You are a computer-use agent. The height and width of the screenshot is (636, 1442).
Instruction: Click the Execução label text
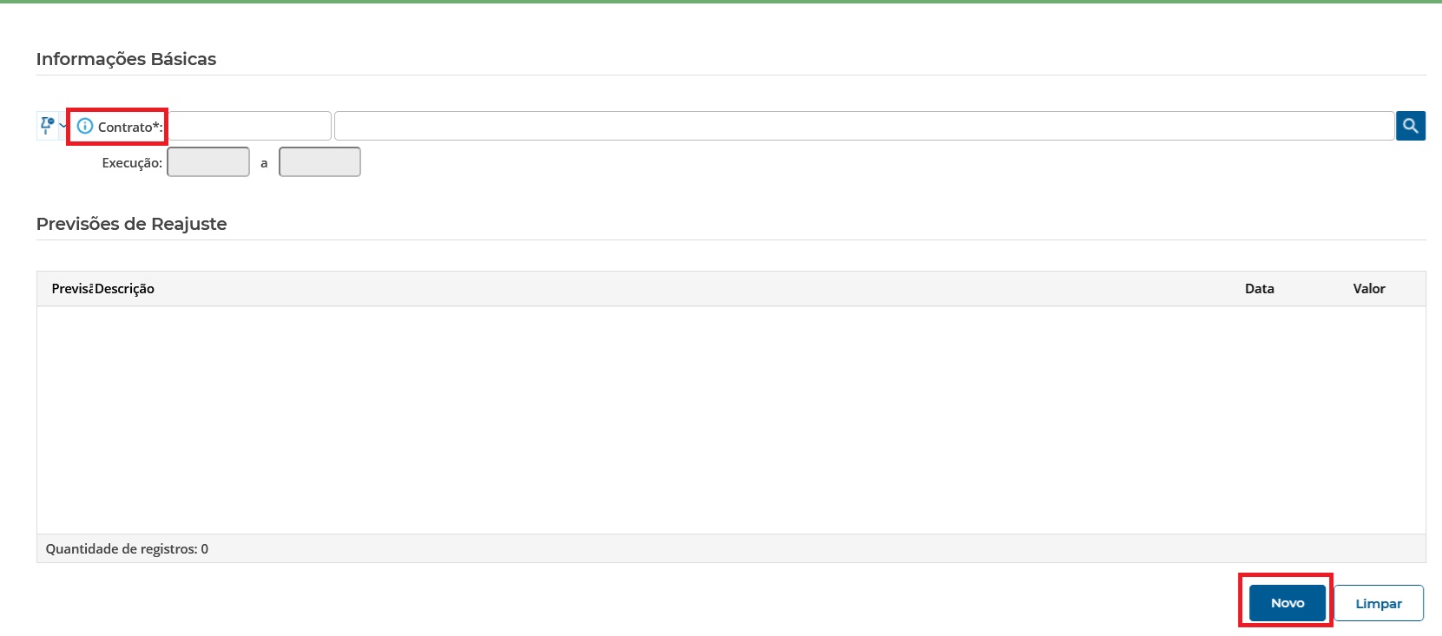tap(132, 163)
